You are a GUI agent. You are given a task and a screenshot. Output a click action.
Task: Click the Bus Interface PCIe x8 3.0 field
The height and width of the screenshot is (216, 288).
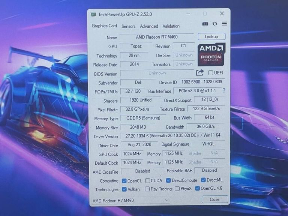coord(198,90)
